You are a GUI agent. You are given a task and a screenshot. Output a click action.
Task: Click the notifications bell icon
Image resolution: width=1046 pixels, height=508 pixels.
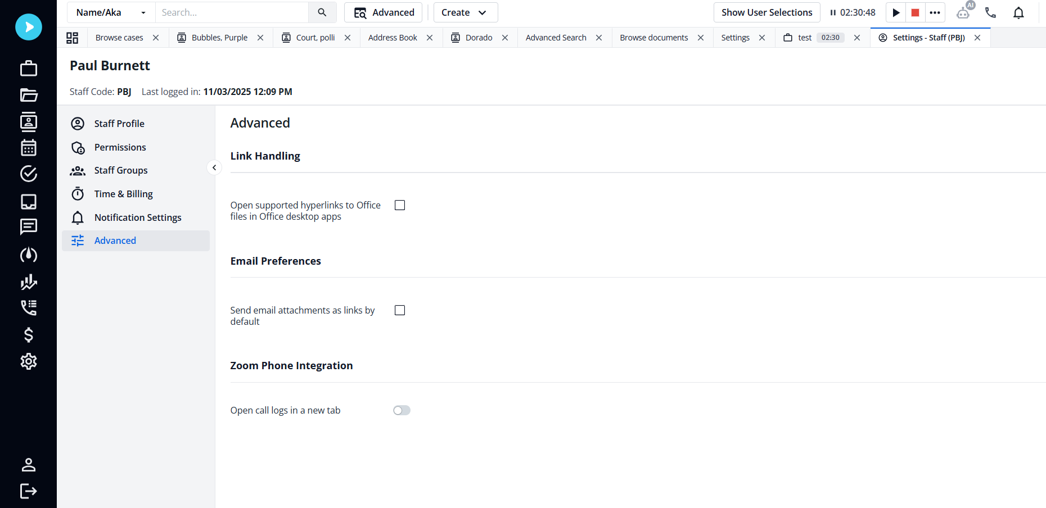pos(1018,12)
